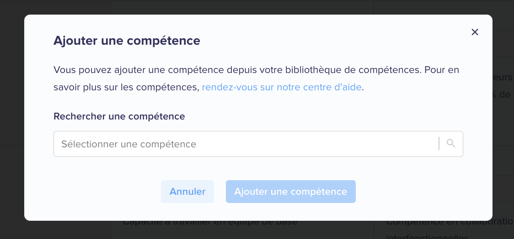Click the text savoir plus sur les compétences
The image size is (514, 239).
(x=126, y=87)
